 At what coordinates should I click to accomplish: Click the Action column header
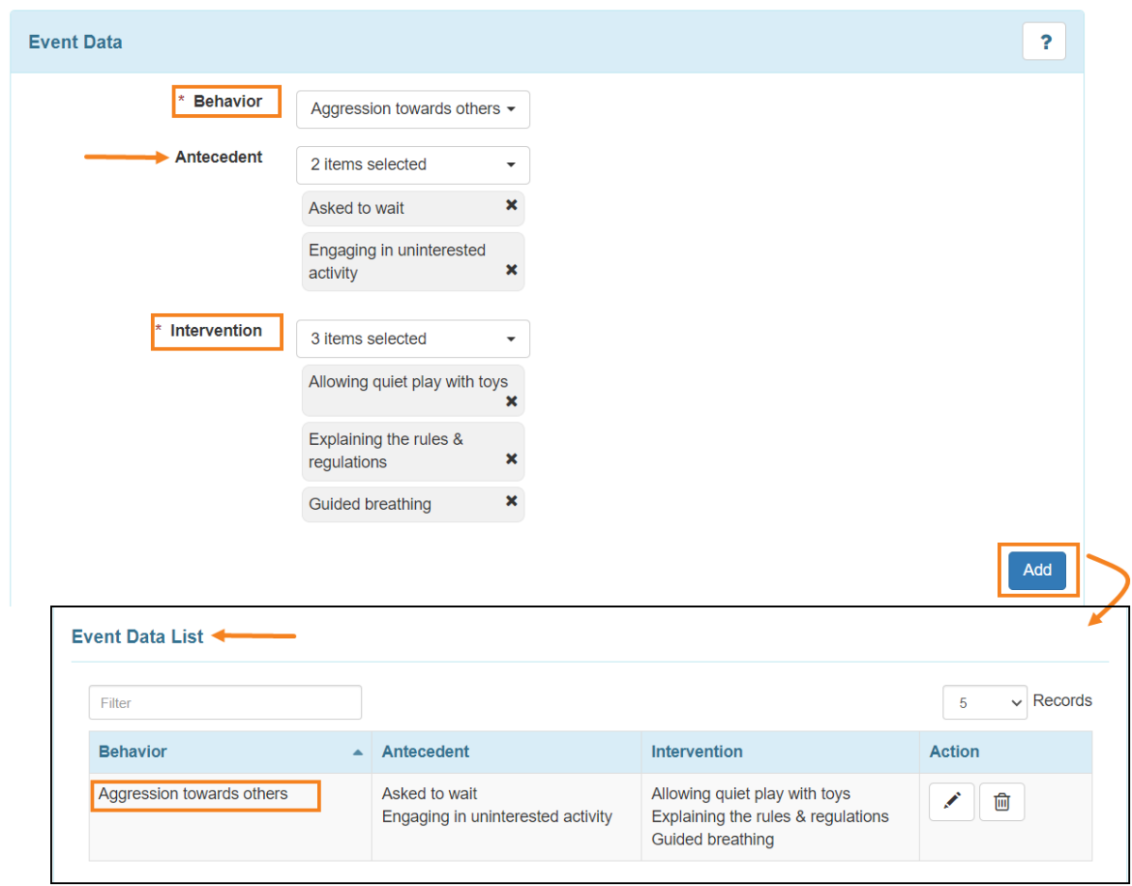[954, 752]
